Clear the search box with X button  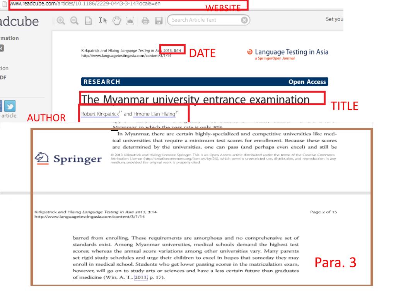click(x=244, y=20)
